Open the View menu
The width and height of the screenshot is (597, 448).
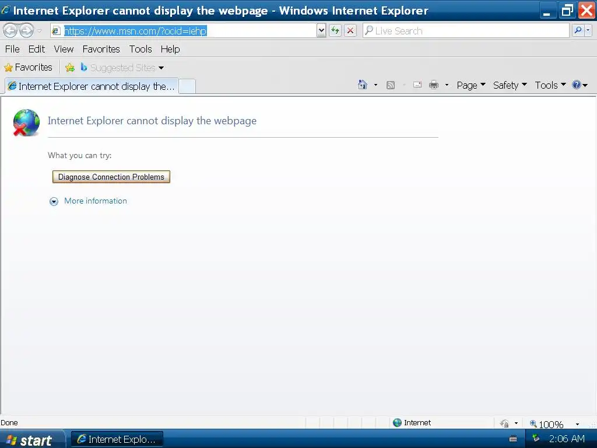tap(64, 49)
